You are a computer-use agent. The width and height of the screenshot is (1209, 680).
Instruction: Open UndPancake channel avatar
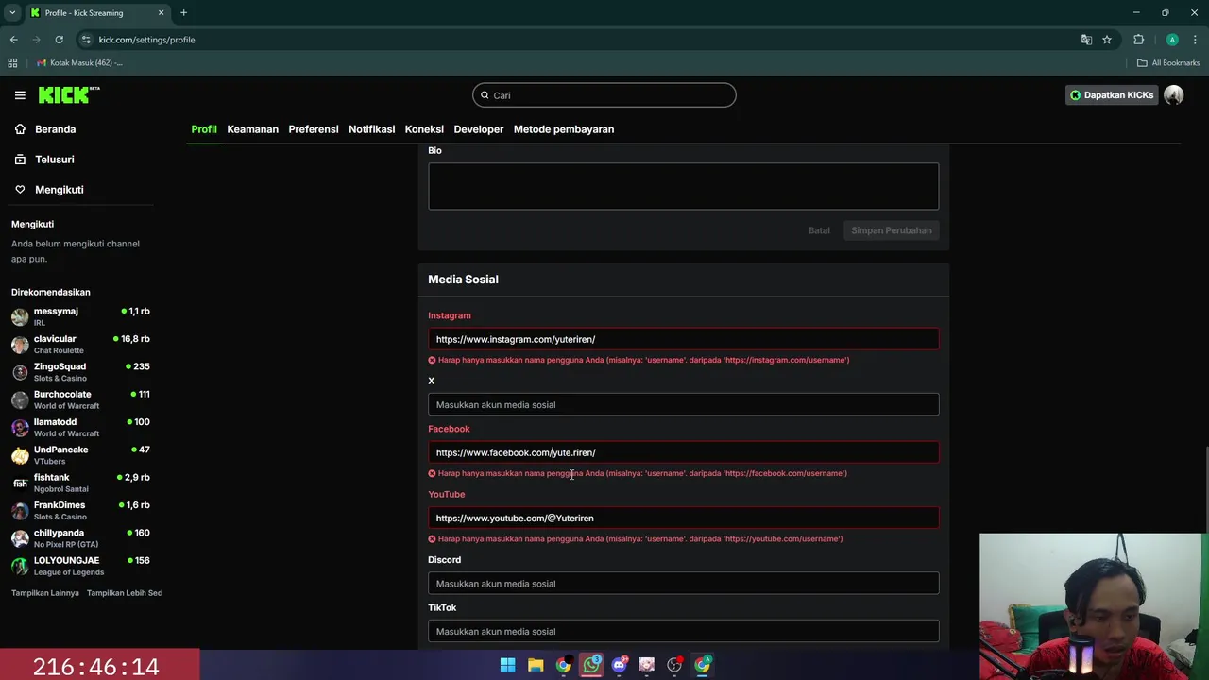point(20,455)
